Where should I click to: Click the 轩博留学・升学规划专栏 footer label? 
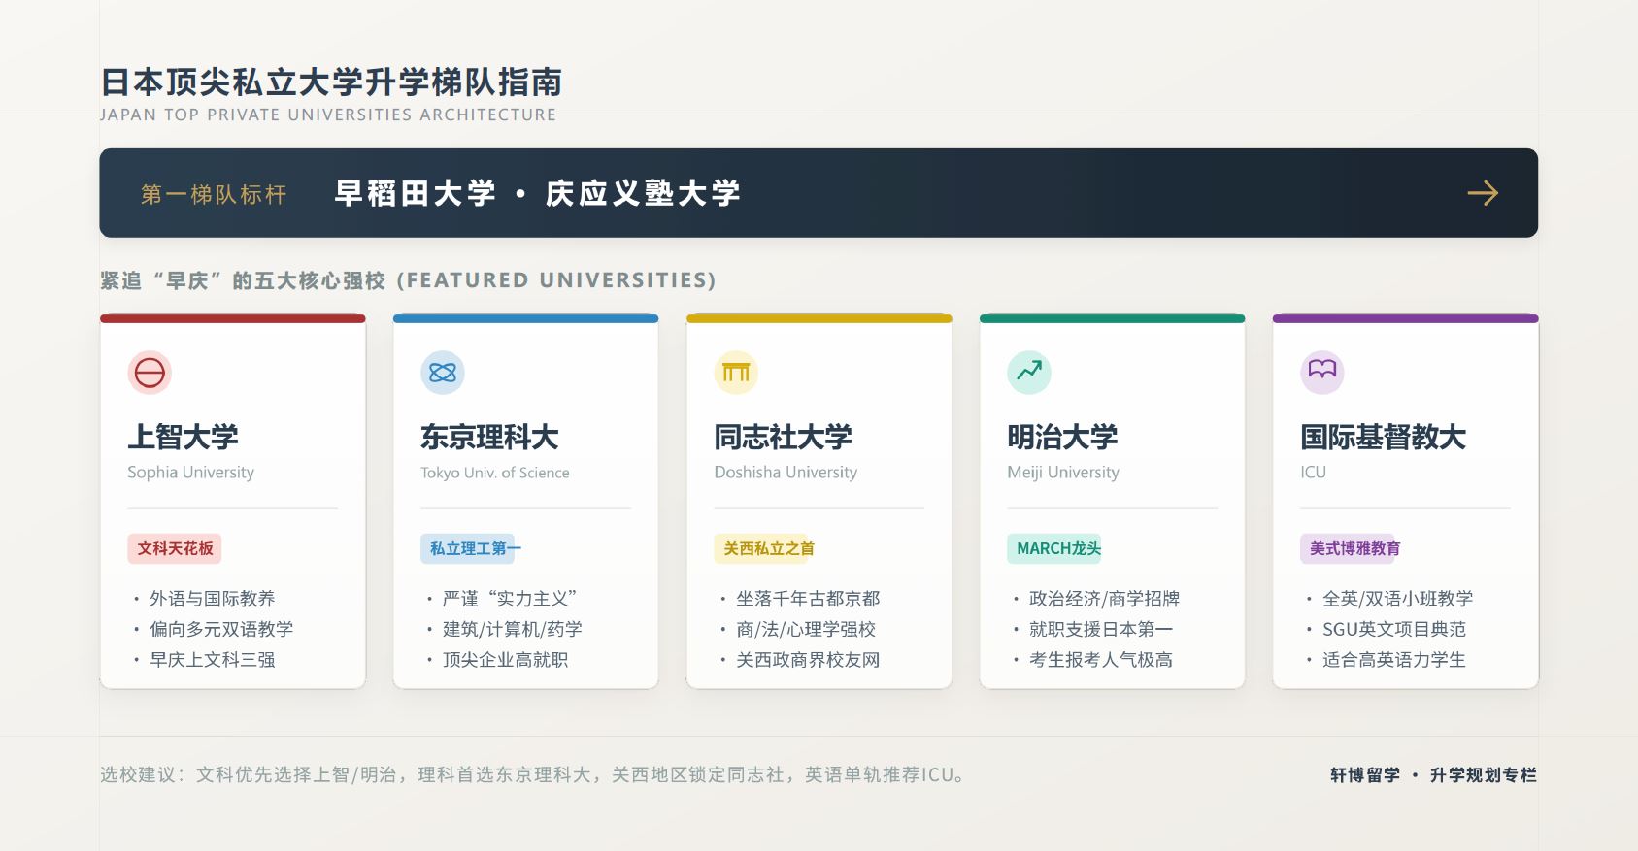click(x=1434, y=774)
